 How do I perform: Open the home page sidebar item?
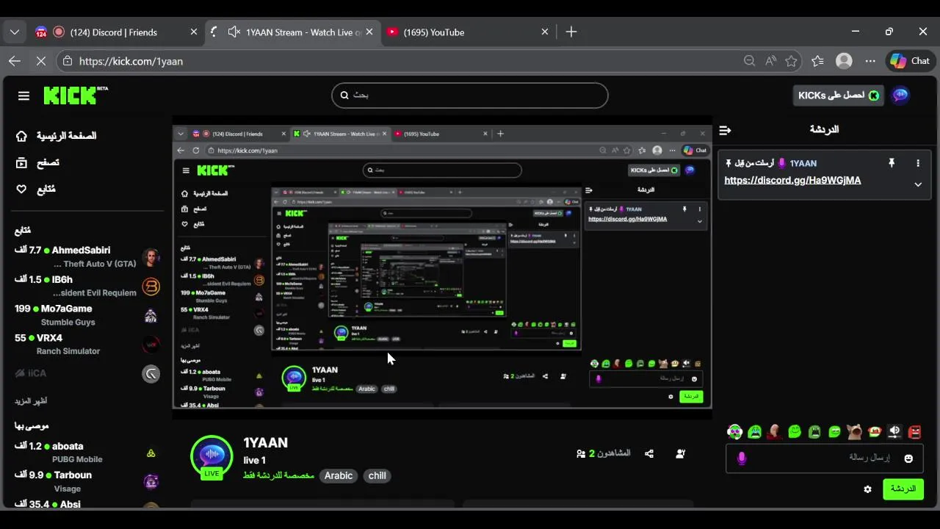pyautogui.click(x=57, y=136)
